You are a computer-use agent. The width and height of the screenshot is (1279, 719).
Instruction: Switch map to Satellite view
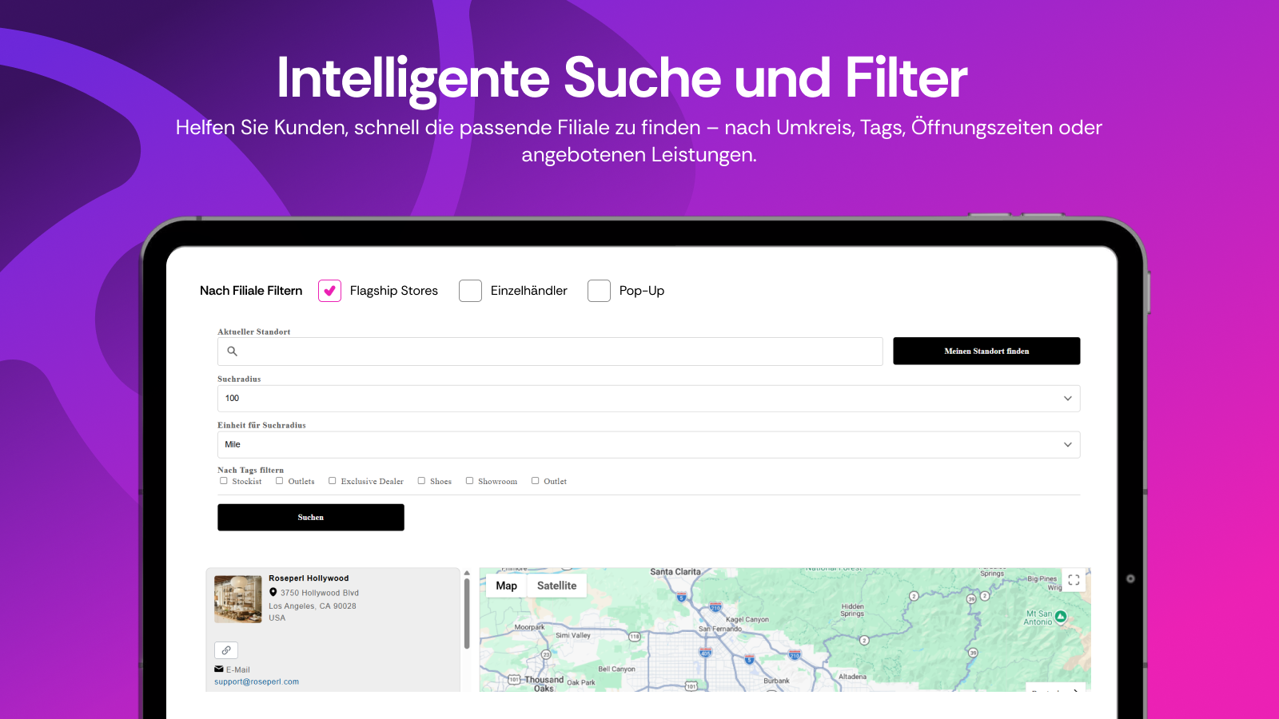coord(556,586)
